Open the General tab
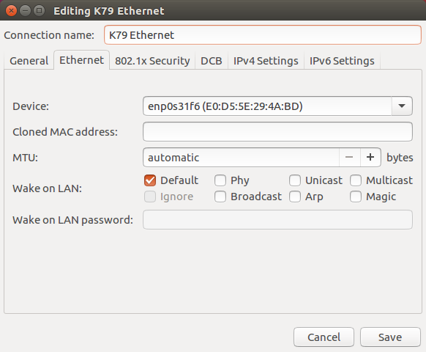The height and width of the screenshot is (352, 426). (x=29, y=61)
